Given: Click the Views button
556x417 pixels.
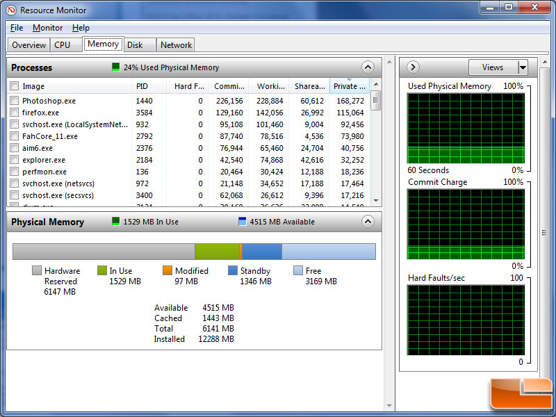Looking at the screenshot, I should coord(492,67).
